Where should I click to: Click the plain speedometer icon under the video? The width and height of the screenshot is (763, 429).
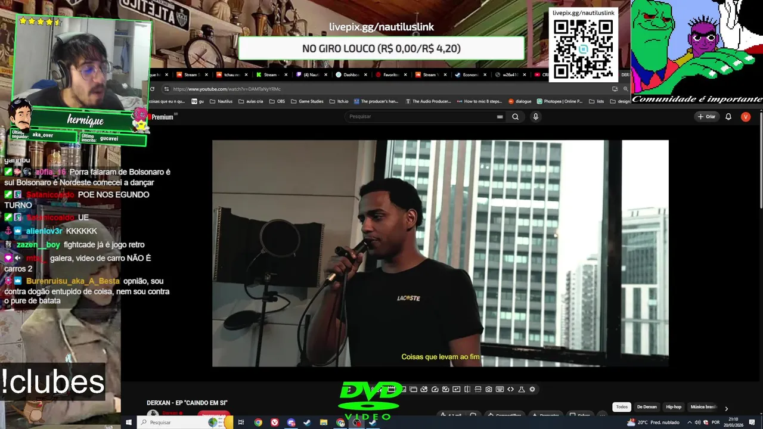click(x=435, y=389)
